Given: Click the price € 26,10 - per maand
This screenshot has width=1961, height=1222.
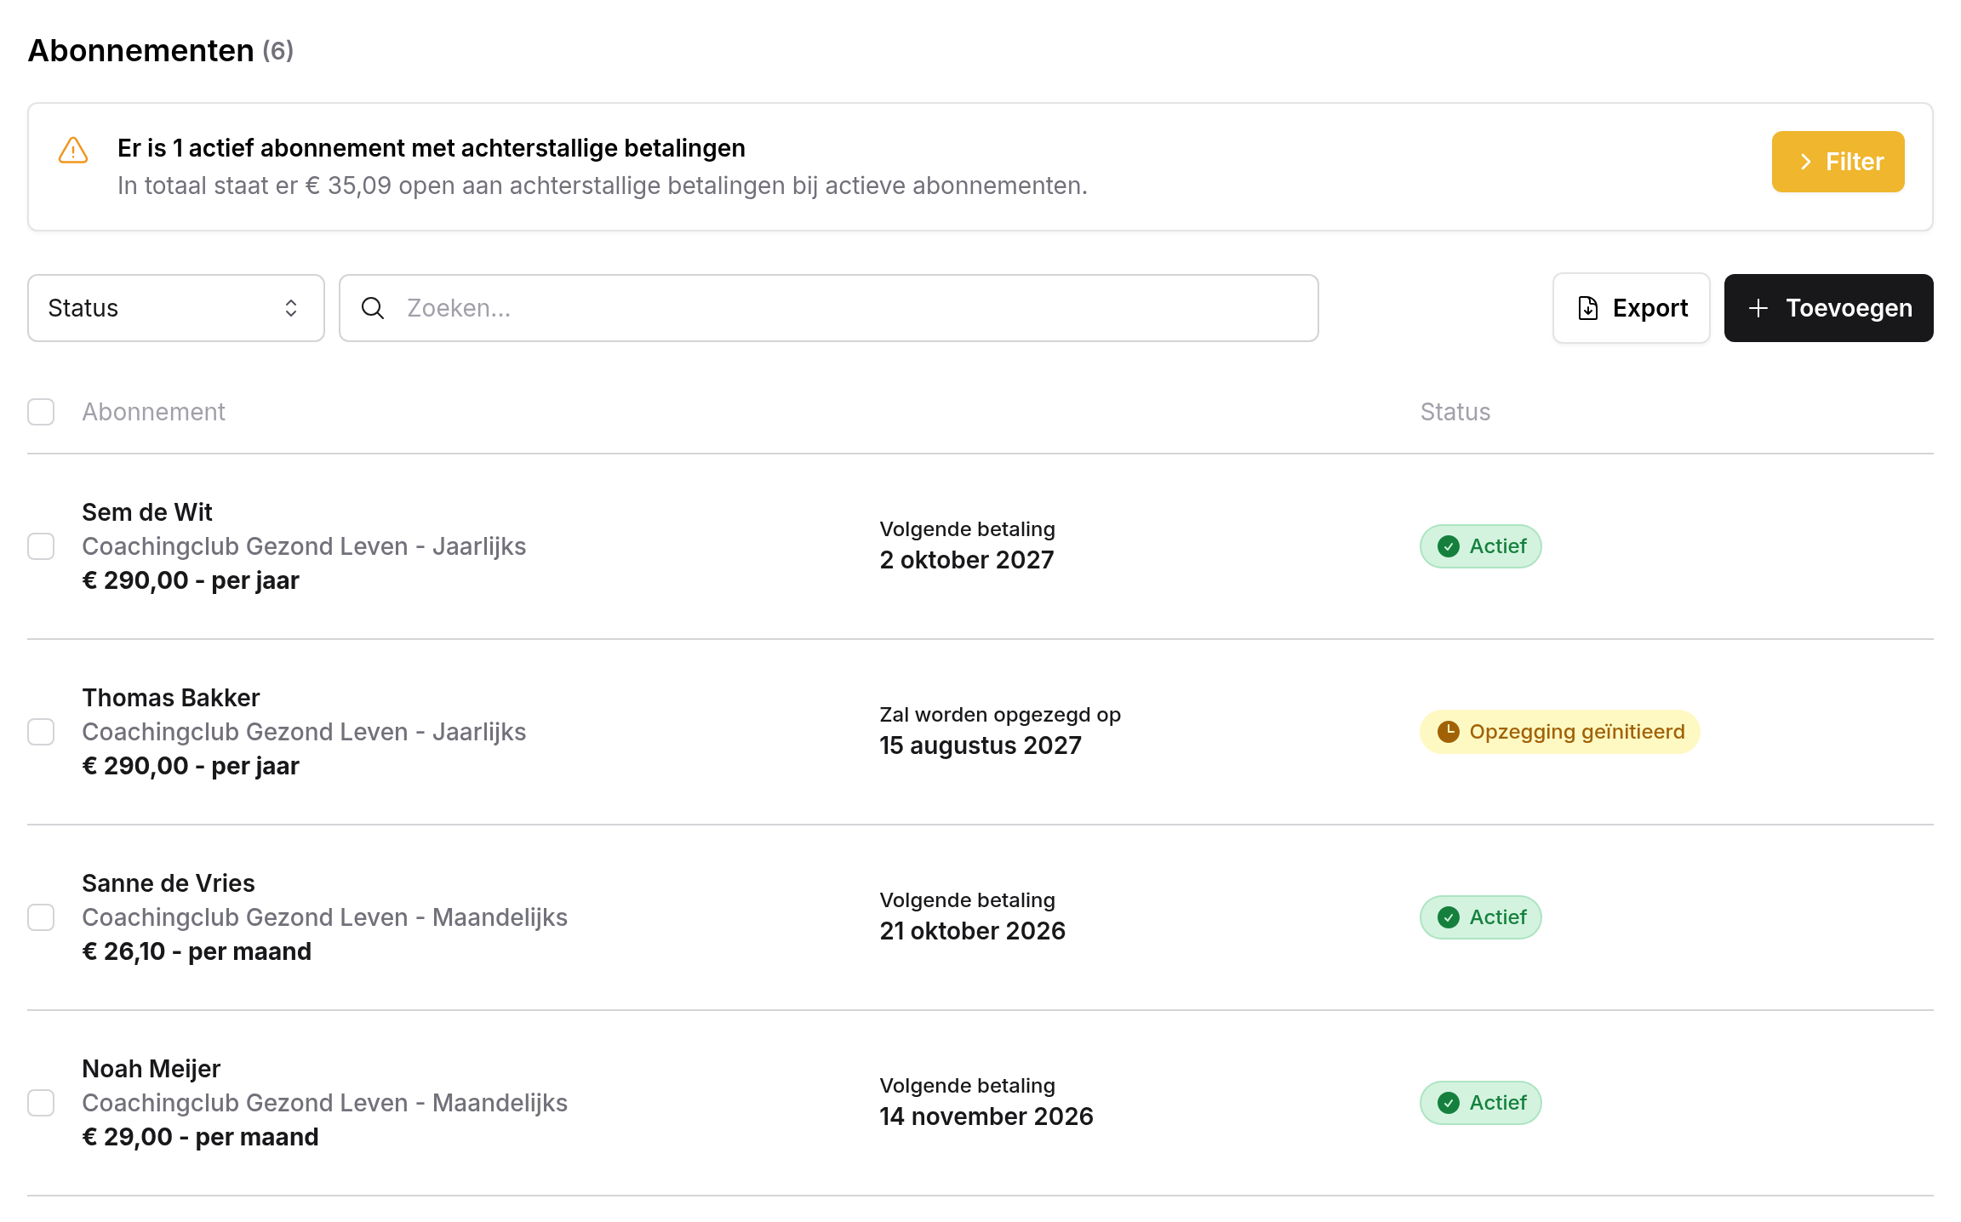Looking at the screenshot, I should (197, 951).
